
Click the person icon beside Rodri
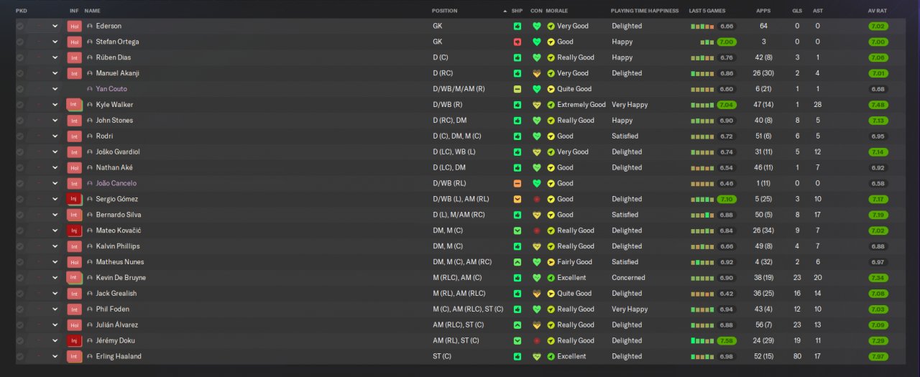coord(90,136)
